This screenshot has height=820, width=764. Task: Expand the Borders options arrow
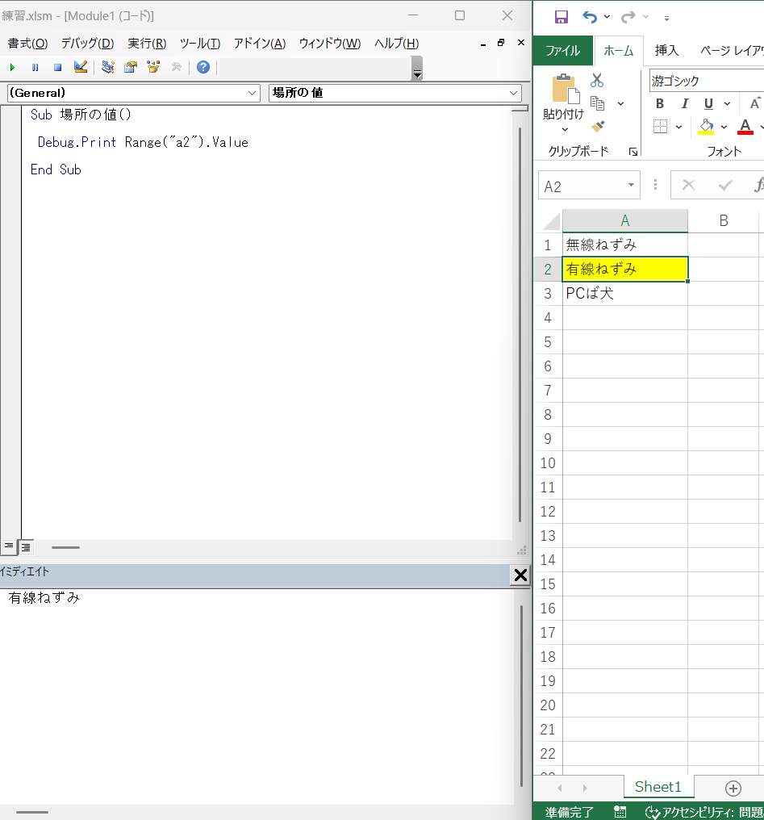[678, 127]
